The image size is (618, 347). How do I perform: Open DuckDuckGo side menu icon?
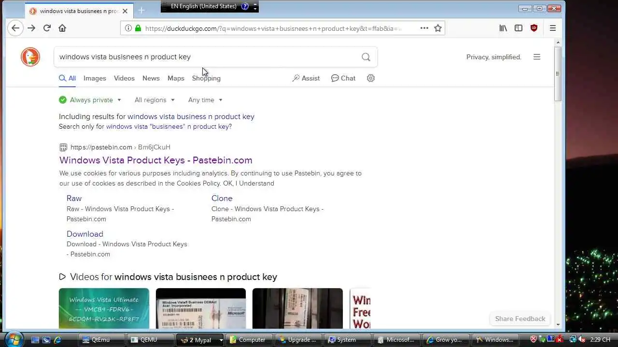click(537, 57)
